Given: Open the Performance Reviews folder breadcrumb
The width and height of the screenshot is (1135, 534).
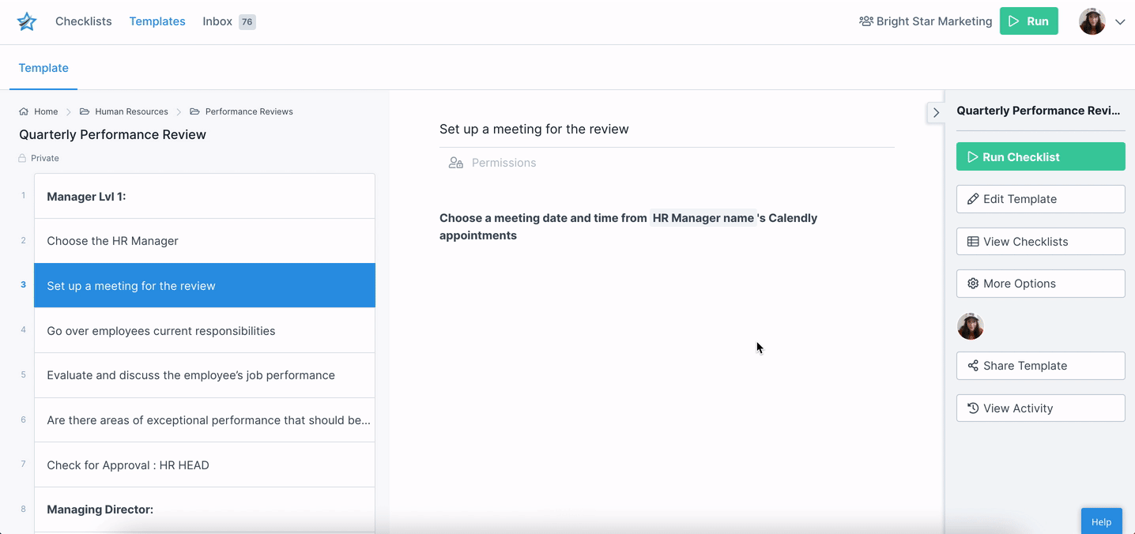Looking at the screenshot, I should (248, 111).
